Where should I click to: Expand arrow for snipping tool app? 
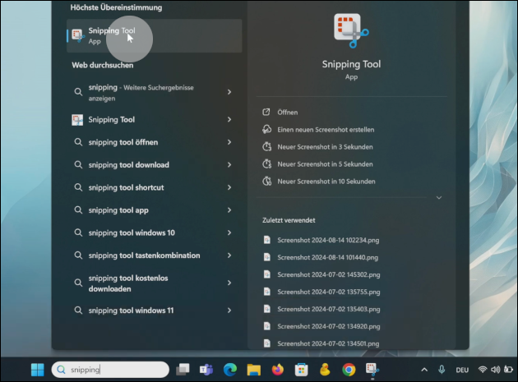(x=229, y=210)
